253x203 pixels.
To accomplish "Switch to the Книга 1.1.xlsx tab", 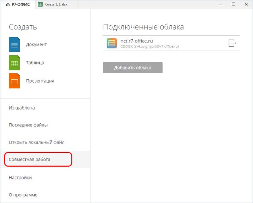I will pos(57,4).
